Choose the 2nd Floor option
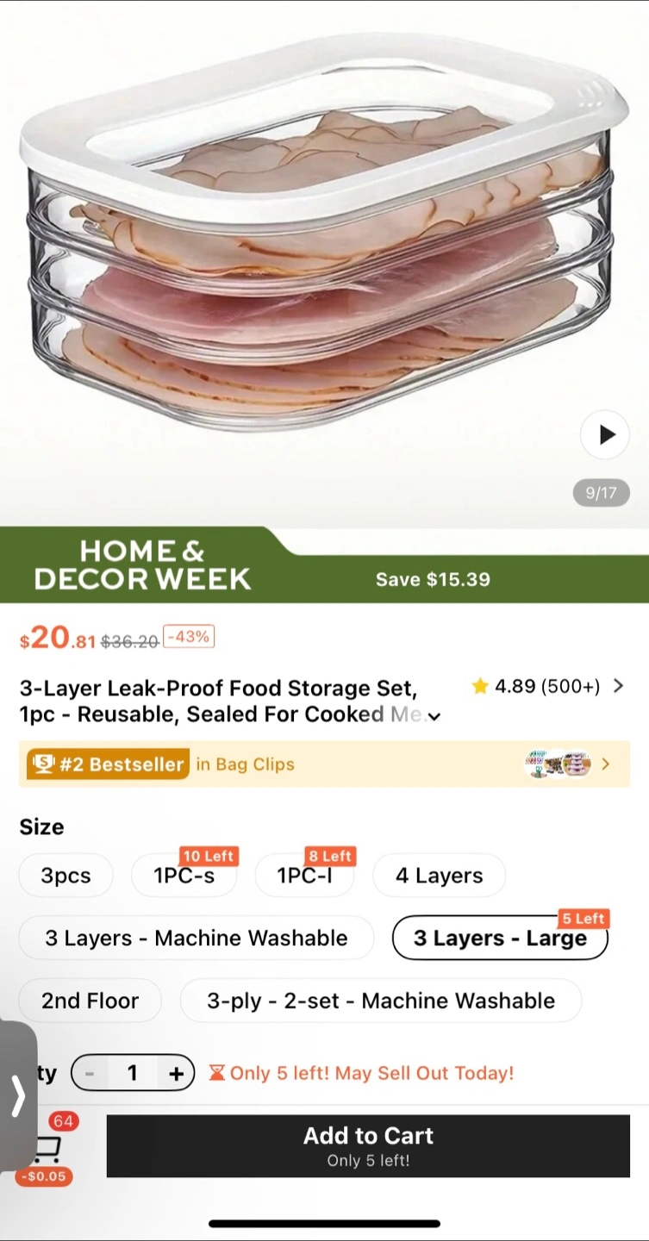 click(x=90, y=1001)
